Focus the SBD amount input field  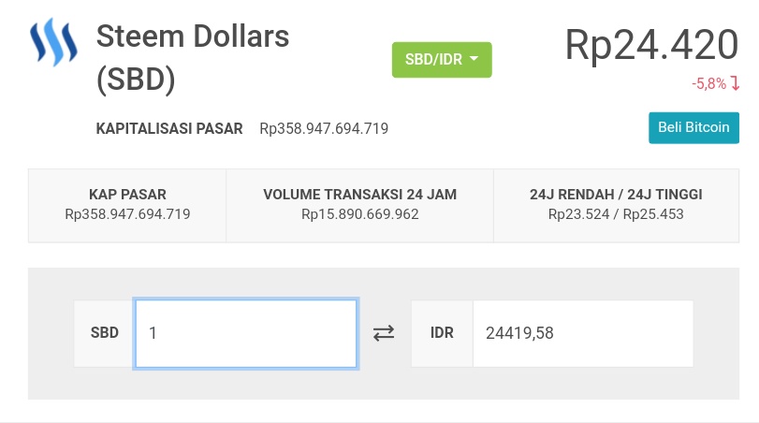pos(245,333)
